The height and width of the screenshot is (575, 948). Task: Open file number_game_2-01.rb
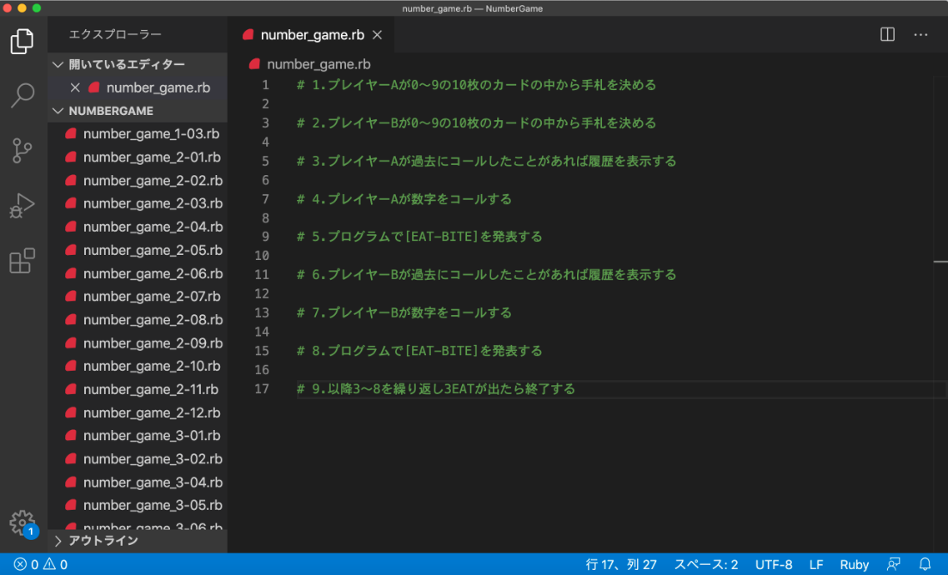(137, 157)
